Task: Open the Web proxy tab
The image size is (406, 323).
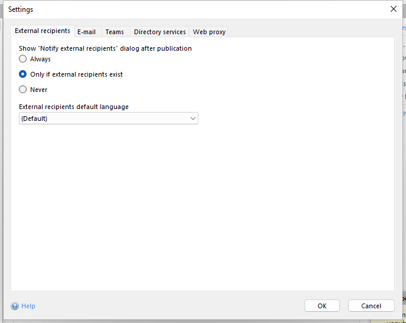Action: tap(209, 32)
